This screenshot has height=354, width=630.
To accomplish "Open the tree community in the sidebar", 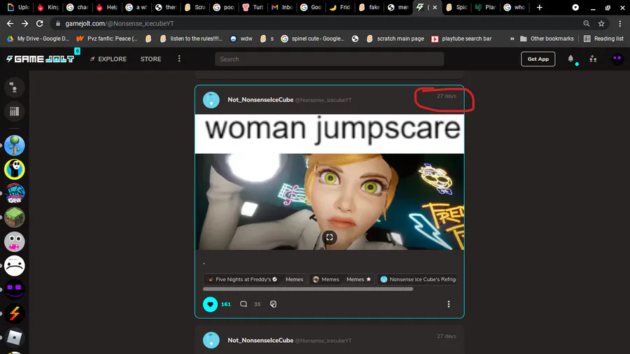I will (x=15, y=146).
